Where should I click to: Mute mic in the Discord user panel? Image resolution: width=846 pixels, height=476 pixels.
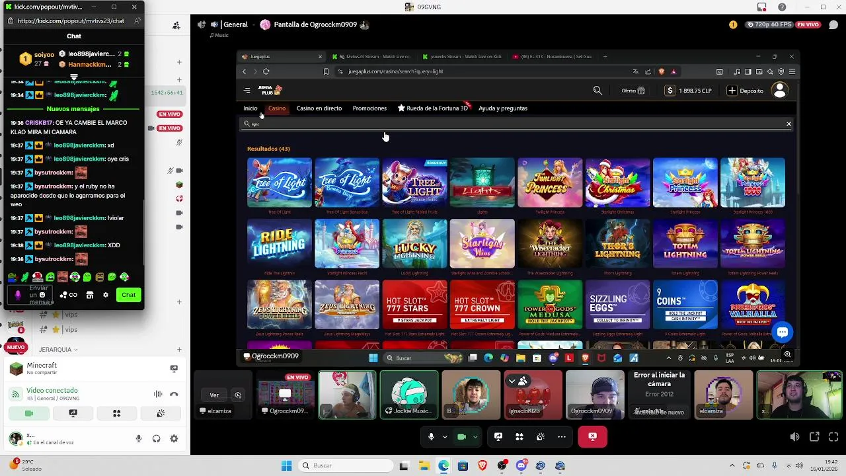(x=139, y=438)
